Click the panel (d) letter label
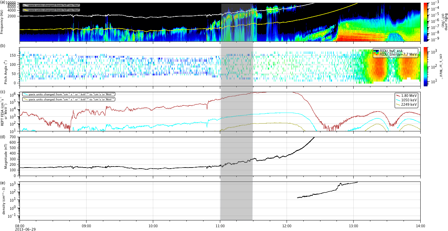 coord(3,137)
